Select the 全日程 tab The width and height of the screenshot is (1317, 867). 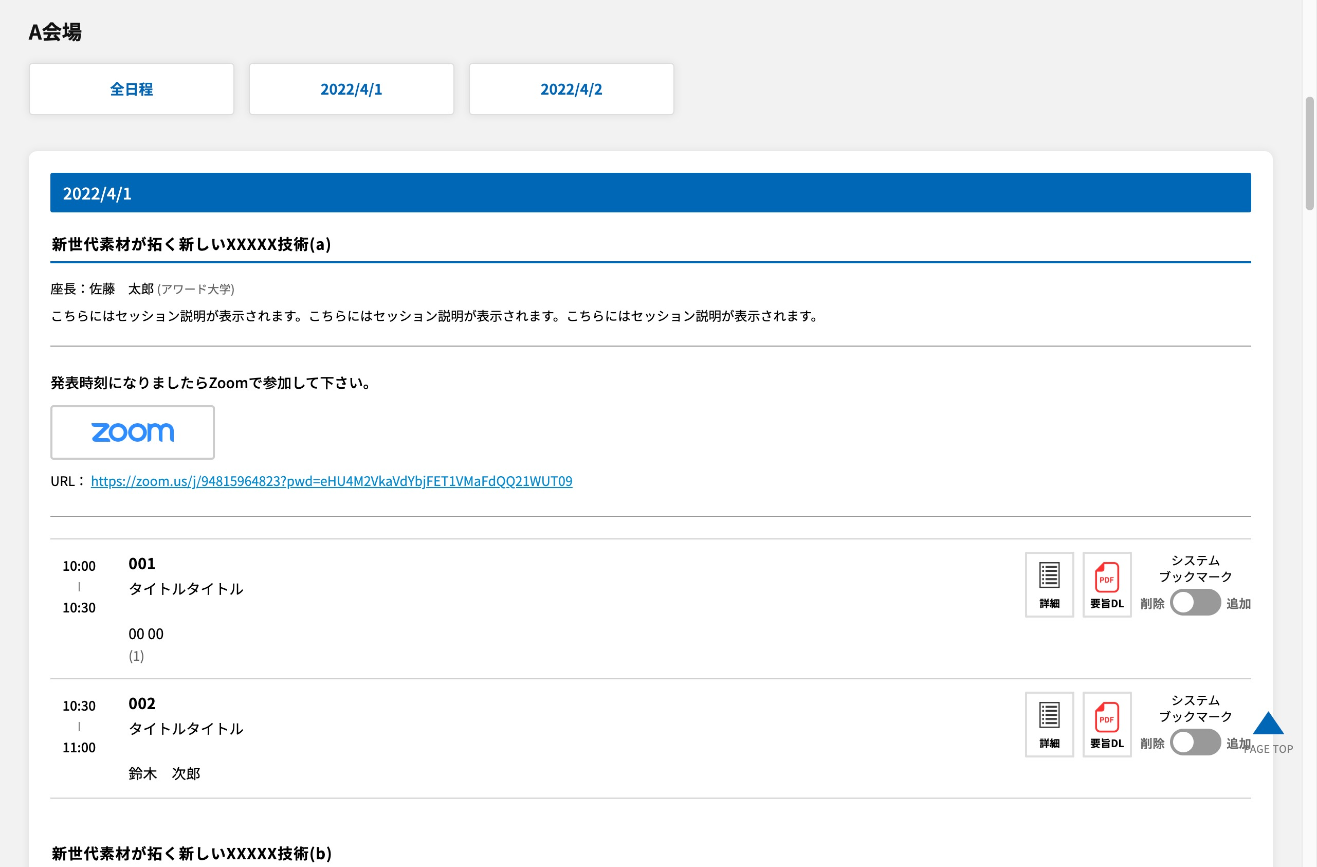click(132, 89)
